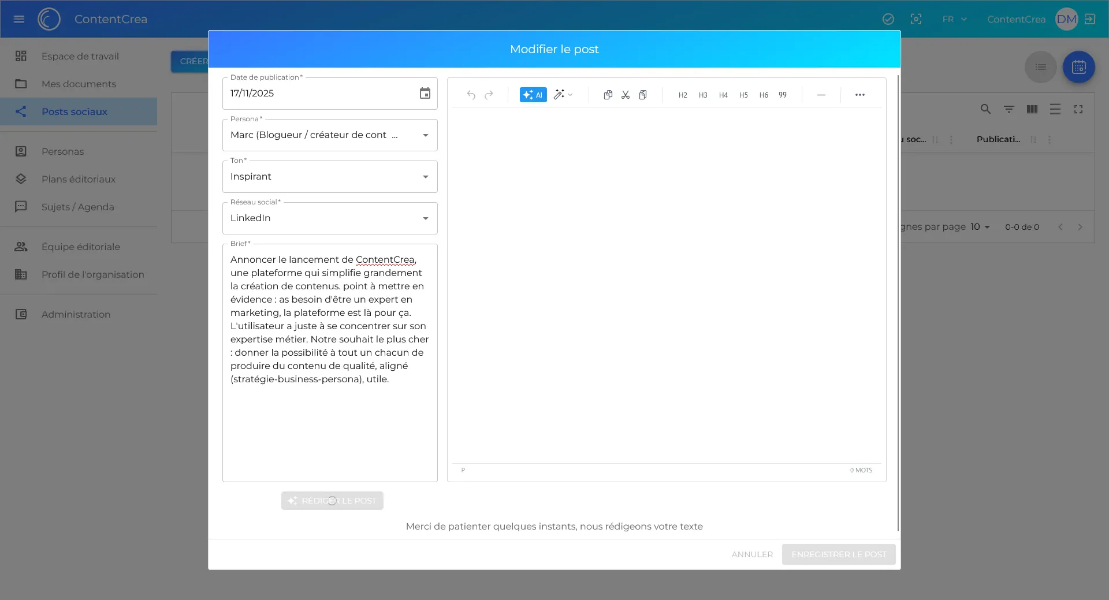Expand the Persona dropdown

tap(425, 135)
